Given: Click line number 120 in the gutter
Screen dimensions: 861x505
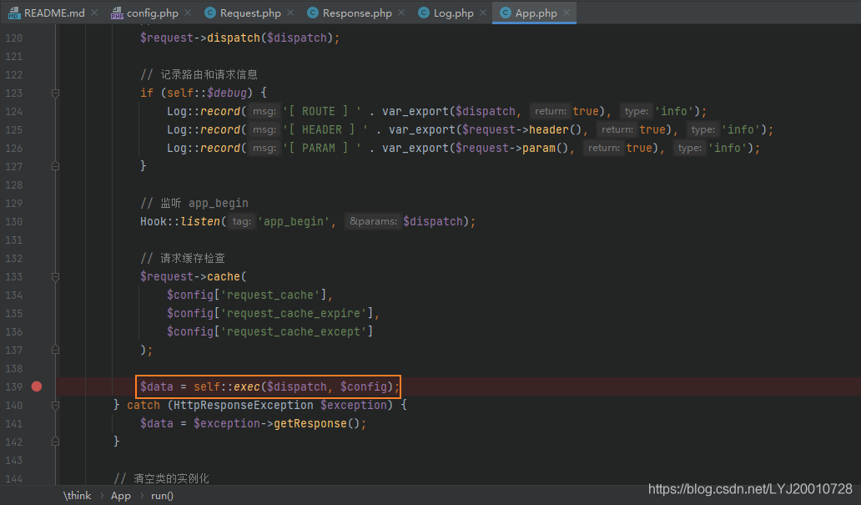Looking at the screenshot, I should tap(14, 38).
